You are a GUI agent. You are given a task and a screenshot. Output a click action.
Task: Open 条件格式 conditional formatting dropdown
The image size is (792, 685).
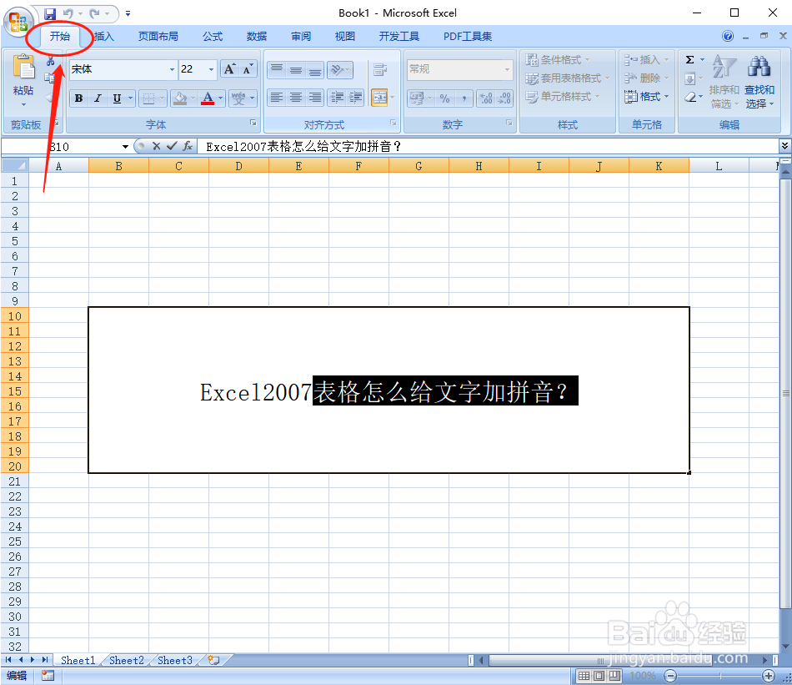pos(558,59)
